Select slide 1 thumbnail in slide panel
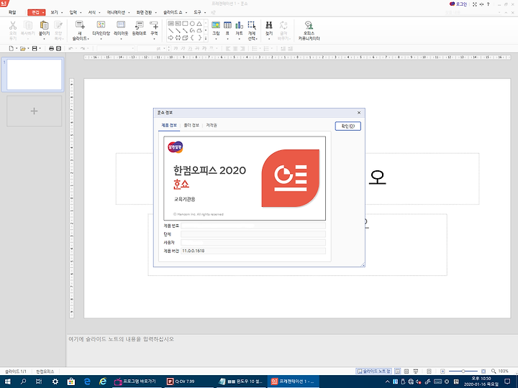 point(35,74)
